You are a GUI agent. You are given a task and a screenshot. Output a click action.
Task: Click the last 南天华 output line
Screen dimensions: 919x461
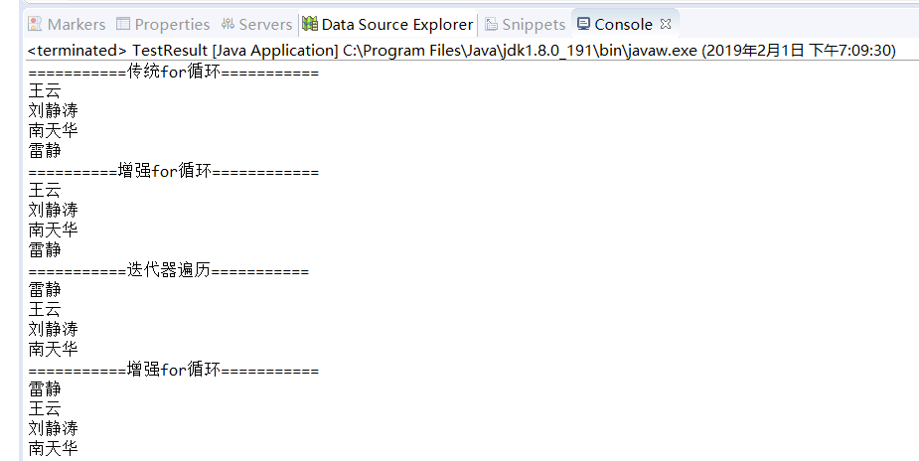coord(54,449)
